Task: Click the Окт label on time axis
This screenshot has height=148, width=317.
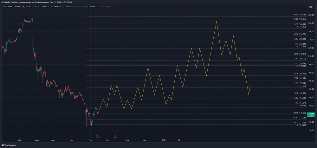Action: [108, 140]
